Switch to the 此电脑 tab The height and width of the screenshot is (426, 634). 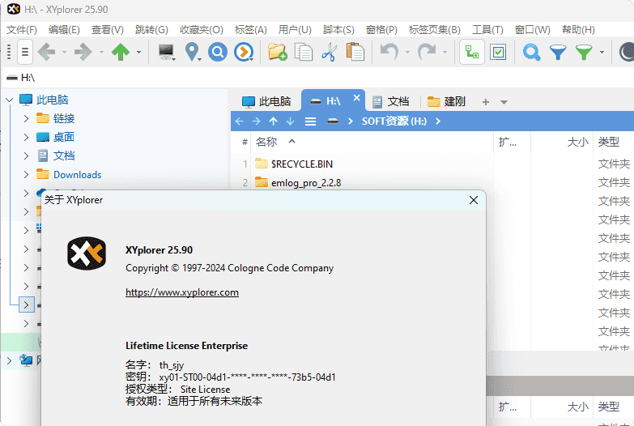266,101
